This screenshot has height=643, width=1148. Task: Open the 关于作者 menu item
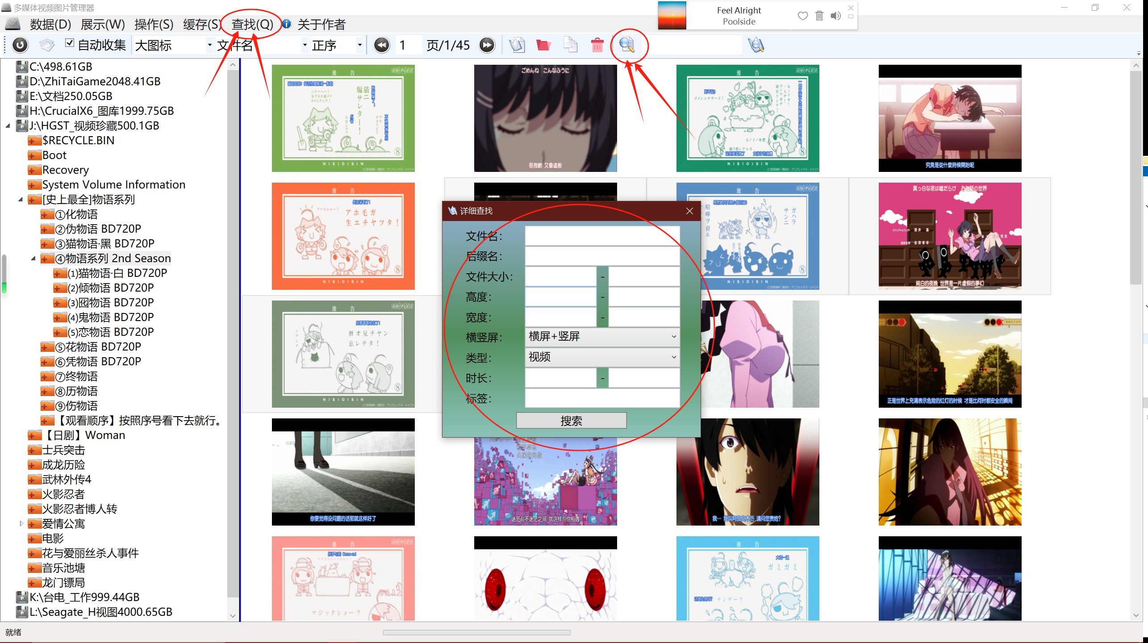321,25
